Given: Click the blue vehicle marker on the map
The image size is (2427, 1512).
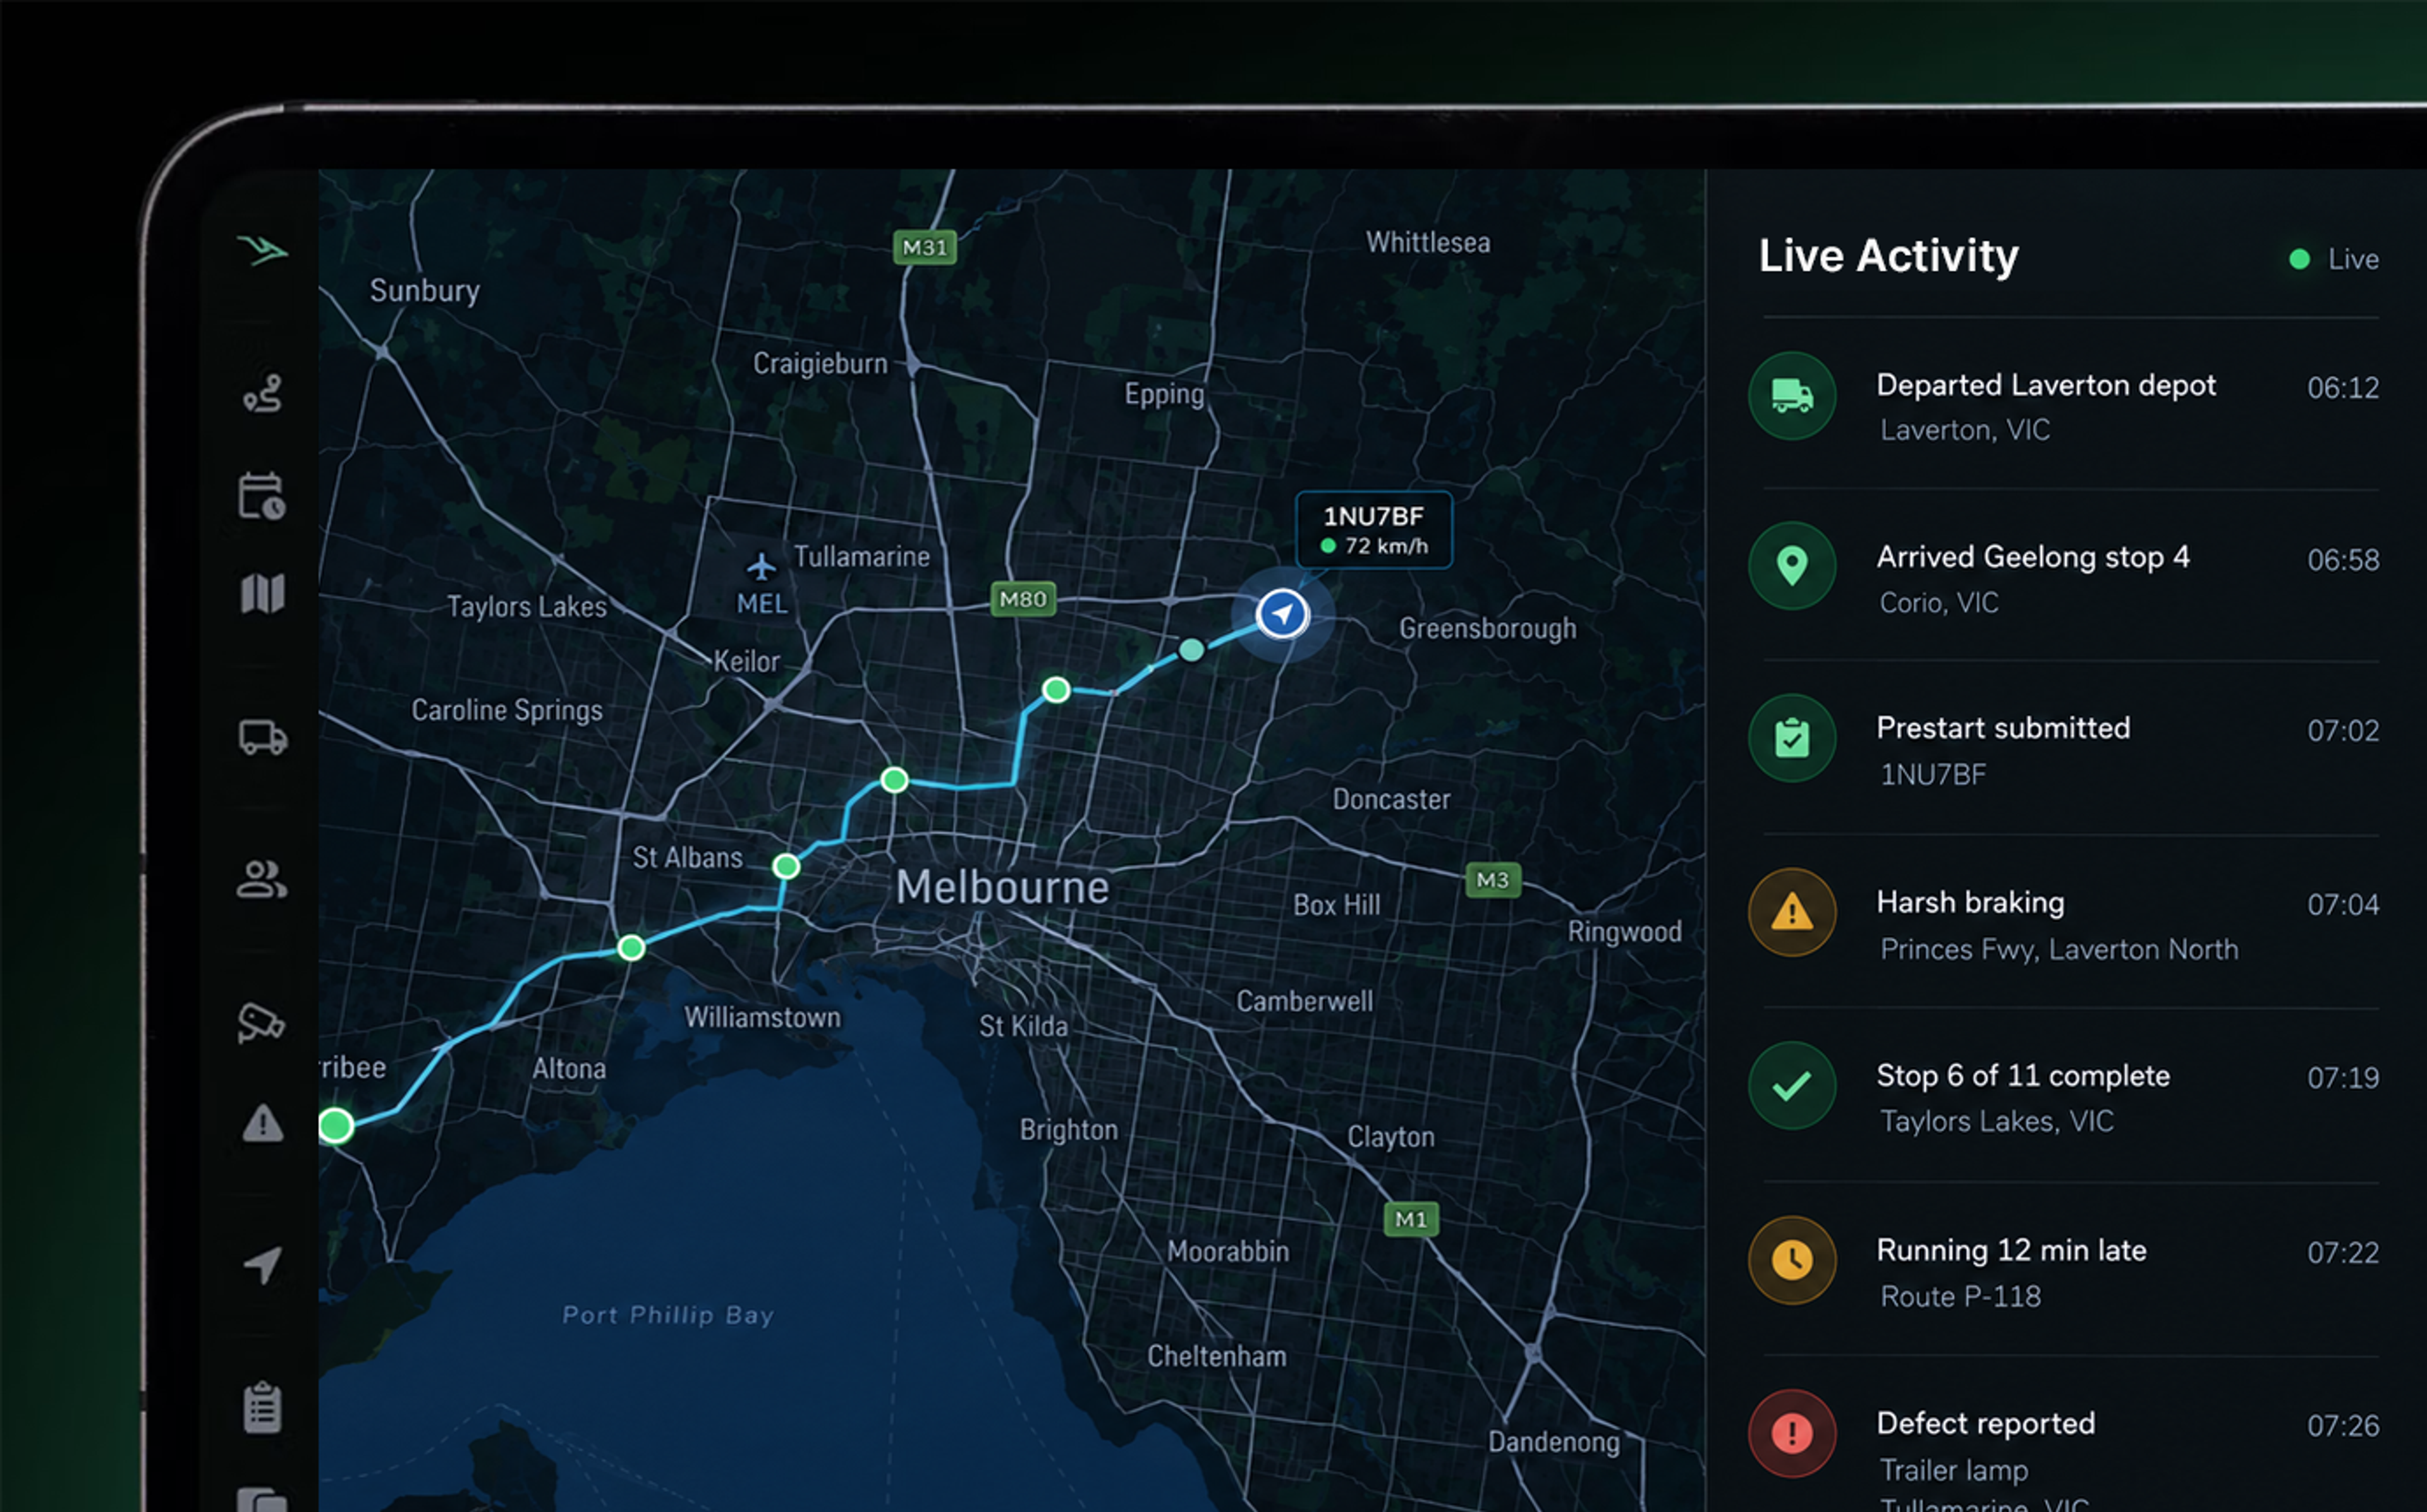Looking at the screenshot, I should point(1282,613).
